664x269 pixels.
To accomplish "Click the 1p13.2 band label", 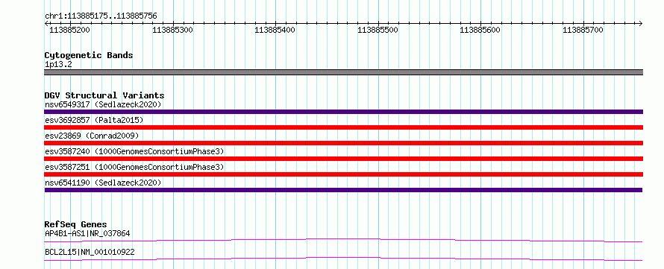I will [x=57, y=64].
